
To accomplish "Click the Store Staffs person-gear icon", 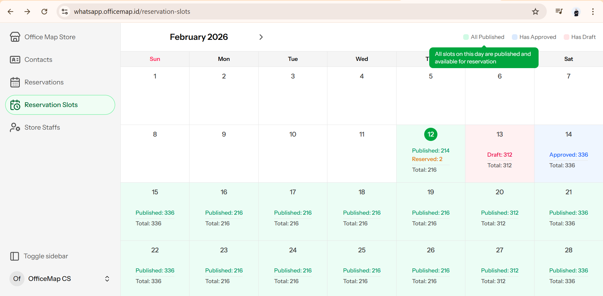I will click(15, 127).
